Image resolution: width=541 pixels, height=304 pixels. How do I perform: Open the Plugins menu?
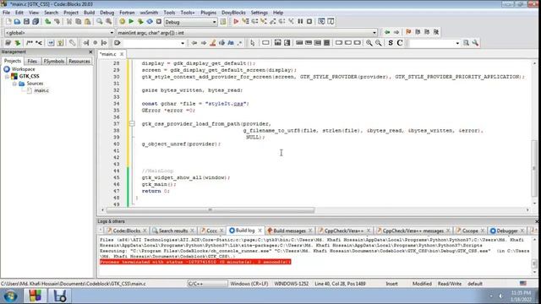(208, 13)
